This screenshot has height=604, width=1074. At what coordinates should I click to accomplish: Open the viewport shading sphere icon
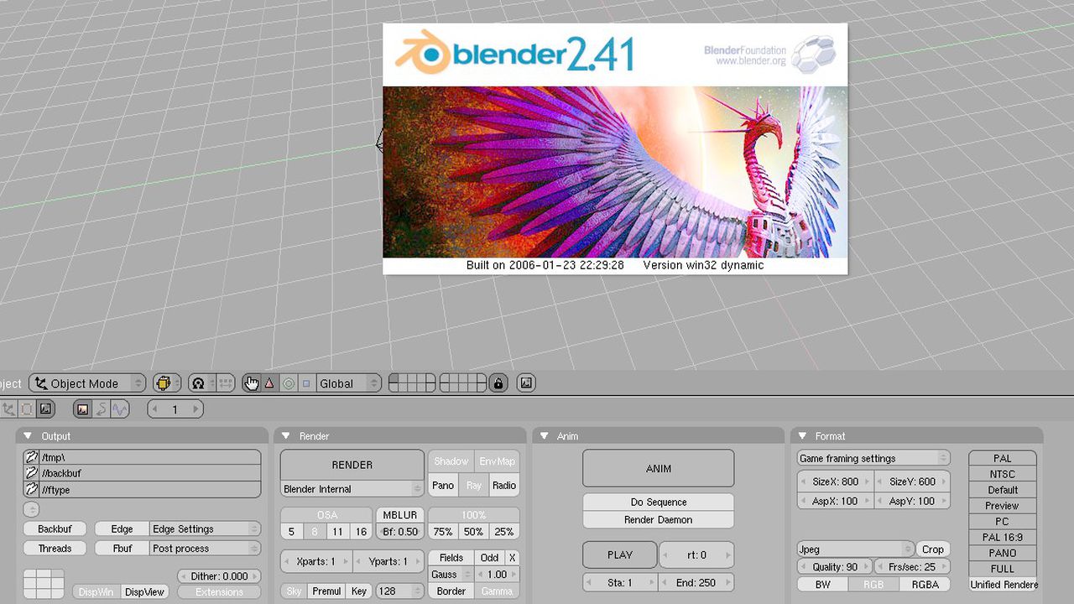[165, 383]
